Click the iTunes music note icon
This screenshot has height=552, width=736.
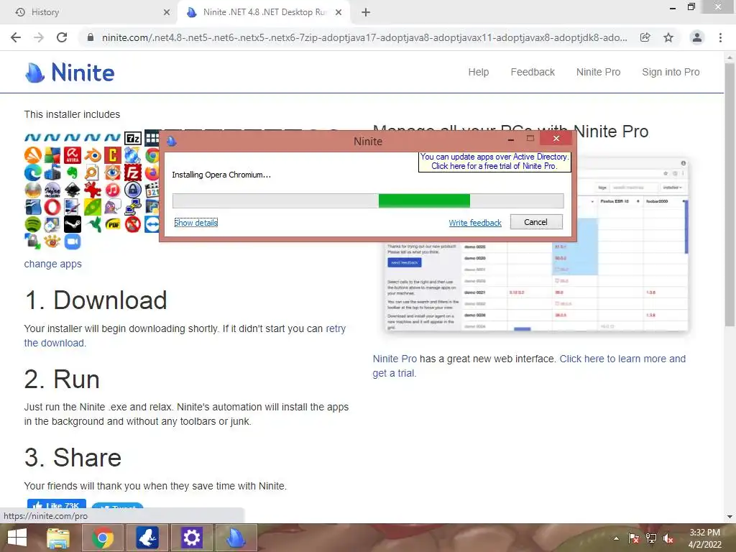coord(113,190)
